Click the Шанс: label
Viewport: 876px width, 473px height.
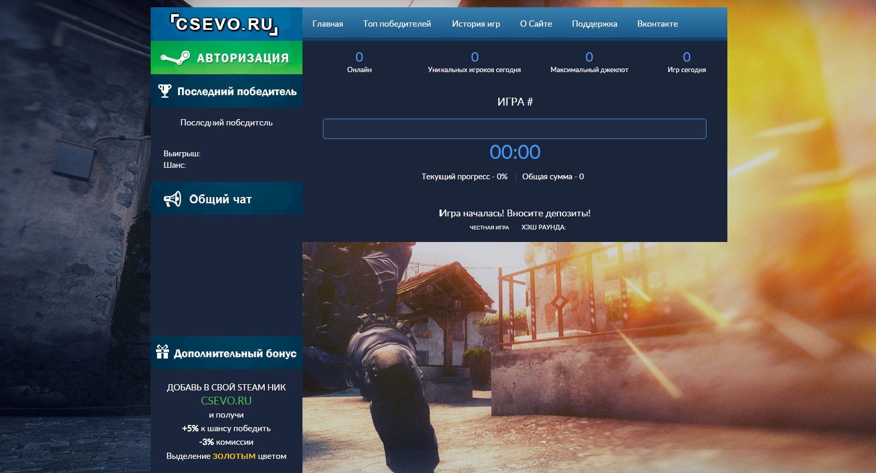tap(175, 165)
